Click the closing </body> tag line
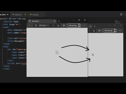 [6, 66]
